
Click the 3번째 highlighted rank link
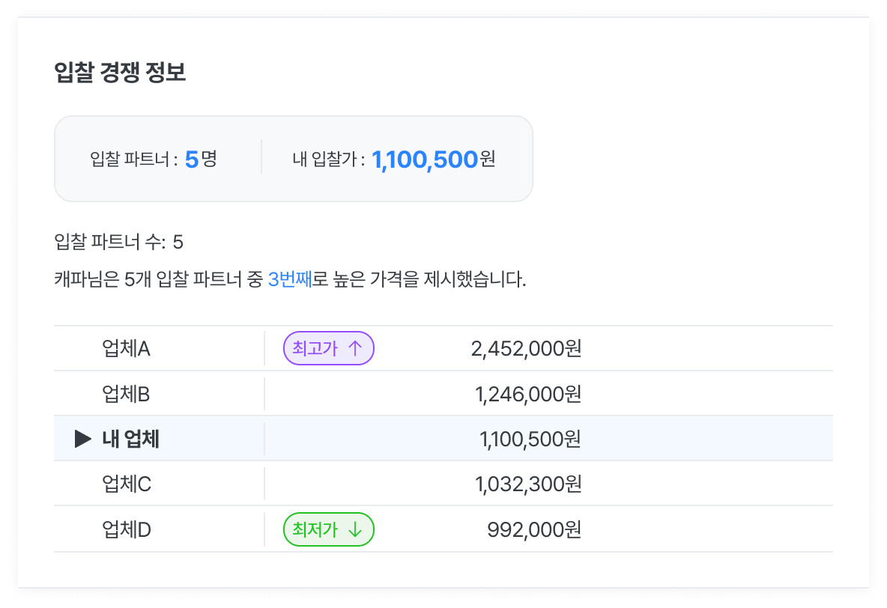[x=289, y=281]
